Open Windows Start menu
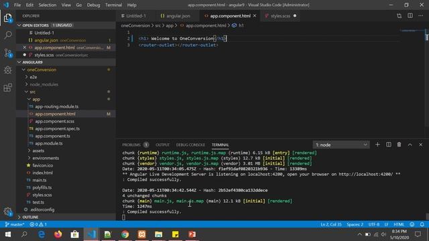The width and height of the screenshot is (429, 241). click(7, 234)
